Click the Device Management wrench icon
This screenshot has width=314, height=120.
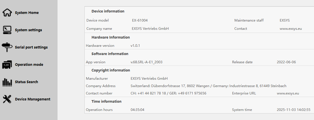(7, 99)
